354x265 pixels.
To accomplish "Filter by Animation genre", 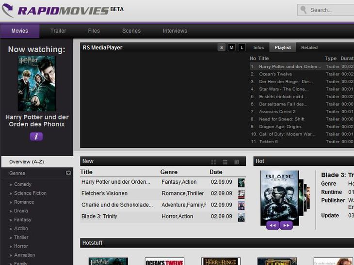I will [x=24, y=255].
